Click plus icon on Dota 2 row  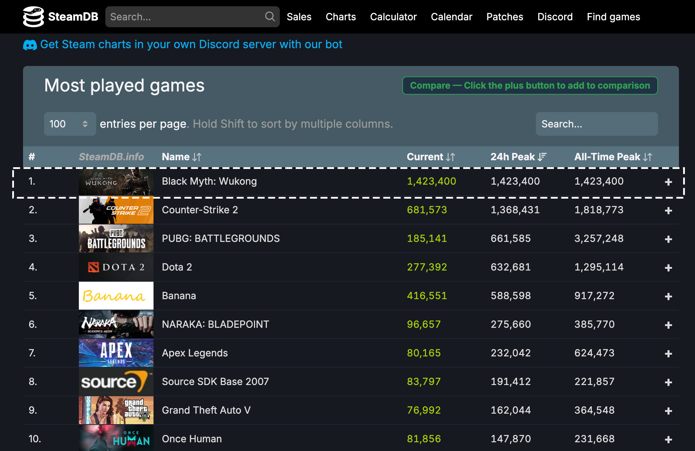click(668, 268)
